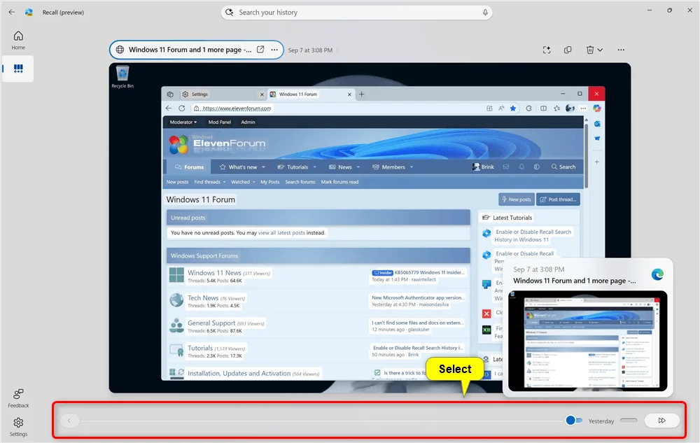Click the New posts button near Post thread

point(517,199)
